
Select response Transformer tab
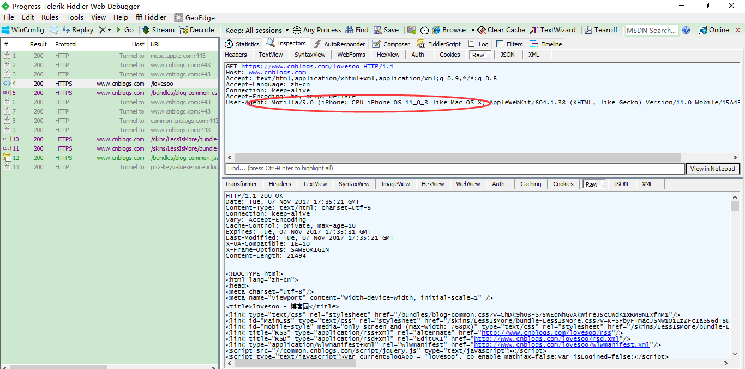pyautogui.click(x=241, y=184)
